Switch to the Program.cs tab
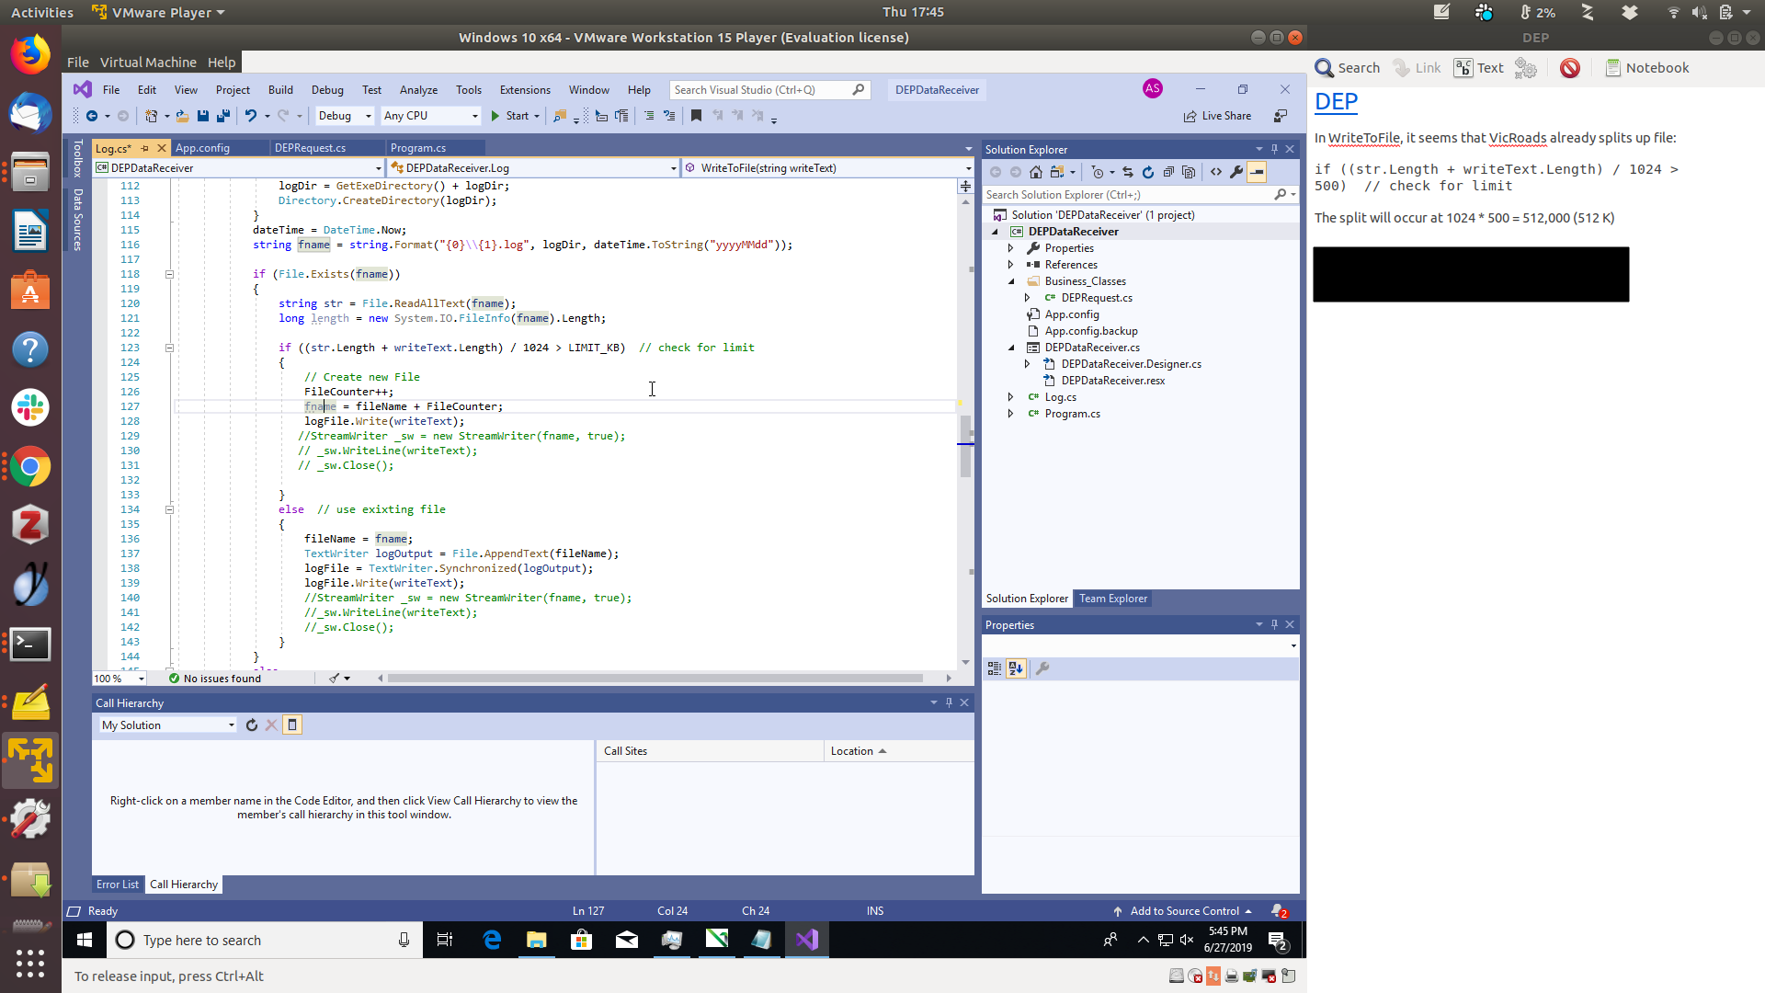The width and height of the screenshot is (1765, 993). (x=418, y=148)
